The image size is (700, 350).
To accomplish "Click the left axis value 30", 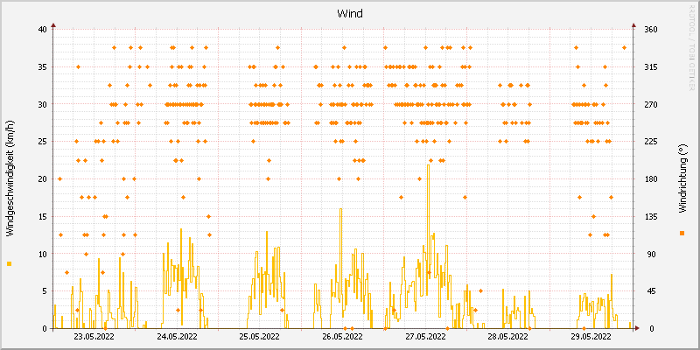I will pos(42,104).
